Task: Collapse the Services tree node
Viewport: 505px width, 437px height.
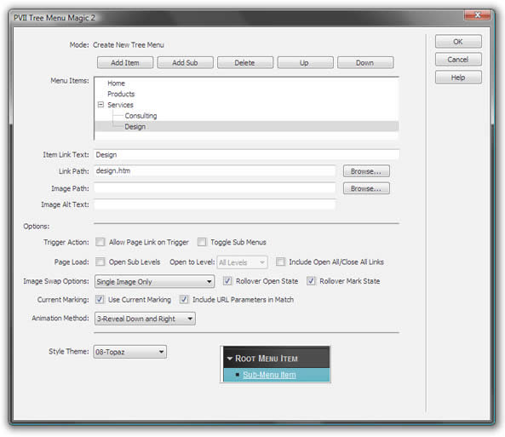Action: pyautogui.click(x=100, y=105)
